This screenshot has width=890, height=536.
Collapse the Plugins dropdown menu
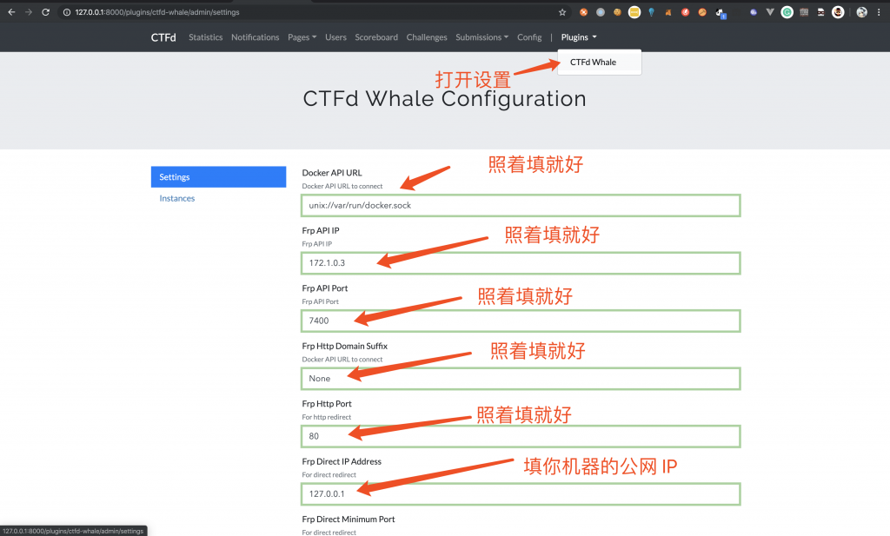coord(579,37)
